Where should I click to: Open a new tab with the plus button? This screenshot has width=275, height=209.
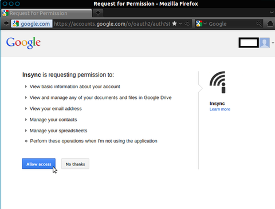coord(98,13)
